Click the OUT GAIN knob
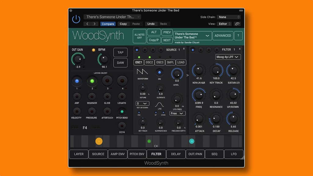Screen dimensions: 313x176 point(78,59)
